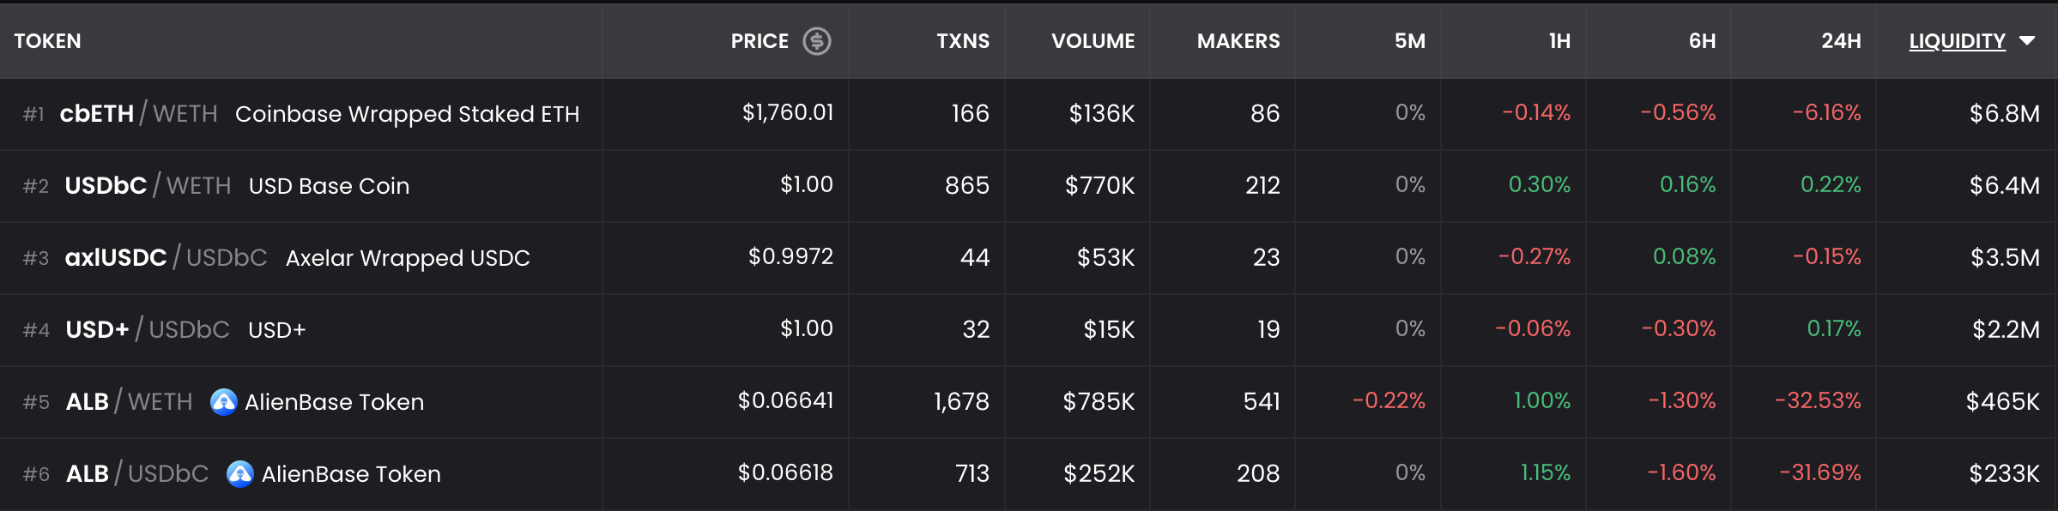The width and height of the screenshot is (2058, 511).
Task: Open the ALB / WETH pair
Action: point(129,401)
